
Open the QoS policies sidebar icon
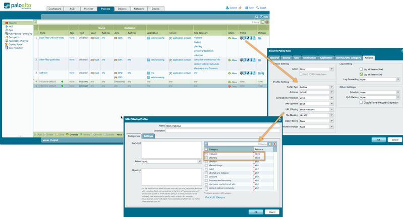coord(7,30)
